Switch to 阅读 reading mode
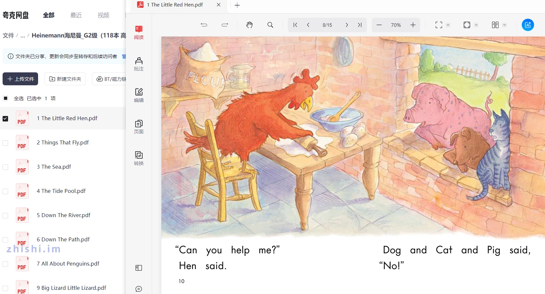The width and height of the screenshot is (545, 294). coord(139,32)
